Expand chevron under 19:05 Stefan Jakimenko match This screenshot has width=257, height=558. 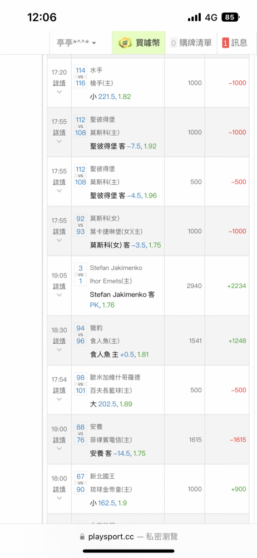pyautogui.click(x=59, y=295)
